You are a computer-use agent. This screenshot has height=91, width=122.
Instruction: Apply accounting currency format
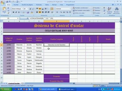tap(57, 12)
